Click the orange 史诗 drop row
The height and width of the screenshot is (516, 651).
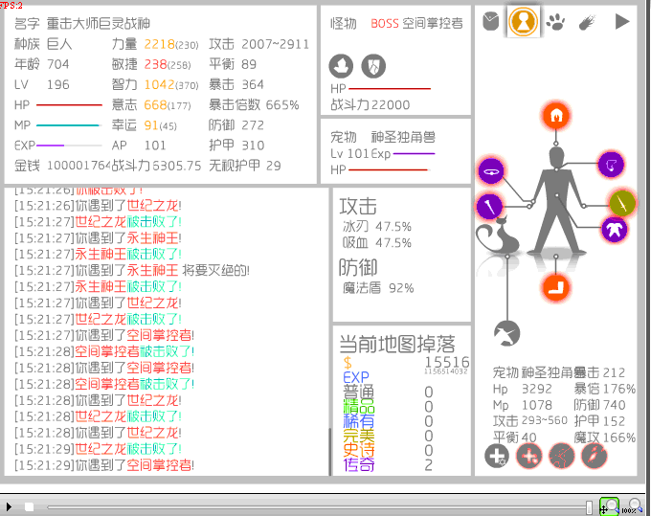coord(388,450)
